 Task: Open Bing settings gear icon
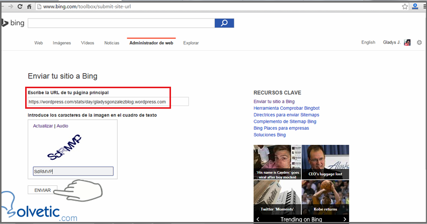pos(419,43)
